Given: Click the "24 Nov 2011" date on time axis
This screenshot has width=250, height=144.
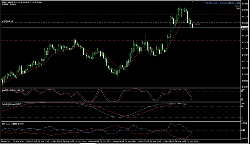Looking at the screenshot, I should tap(6, 141).
